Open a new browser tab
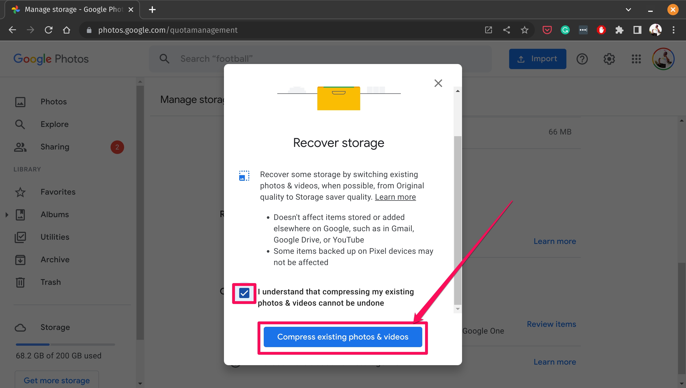Viewport: 686px width, 388px height. (152, 10)
